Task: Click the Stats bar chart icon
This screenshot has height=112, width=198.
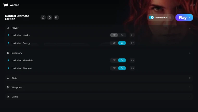Action: pos(8,78)
